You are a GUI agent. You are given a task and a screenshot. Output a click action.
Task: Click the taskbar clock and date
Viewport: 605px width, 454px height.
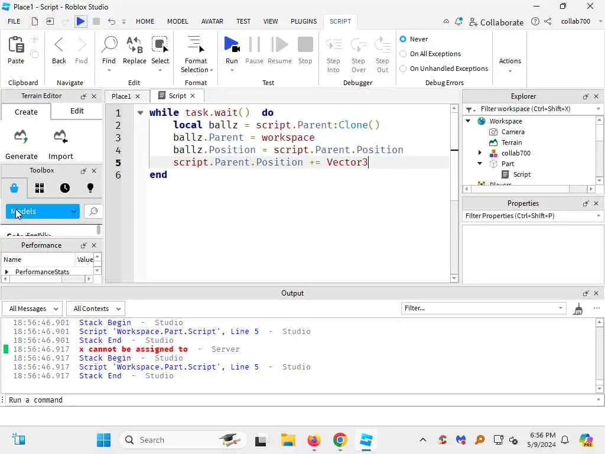tap(542, 440)
